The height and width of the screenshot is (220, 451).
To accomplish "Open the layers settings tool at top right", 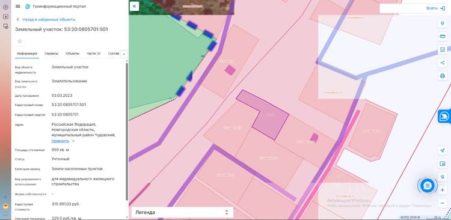I will coord(443,23).
